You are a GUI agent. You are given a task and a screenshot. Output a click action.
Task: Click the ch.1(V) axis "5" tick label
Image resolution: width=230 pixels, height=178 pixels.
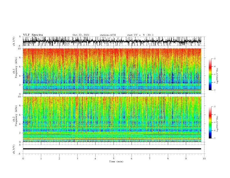pyautogui.click(x=20, y=37)
